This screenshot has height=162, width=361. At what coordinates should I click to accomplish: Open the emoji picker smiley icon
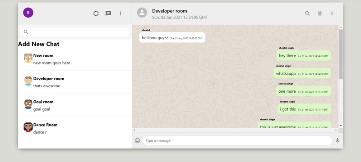click(x=138, y=141)
